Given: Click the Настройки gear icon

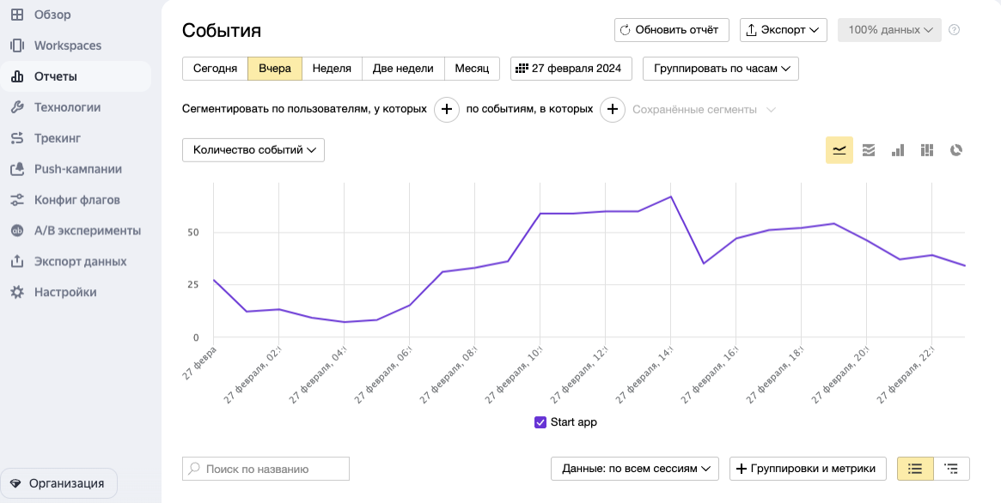Looking at the screenshot, I should click(17, 292).
